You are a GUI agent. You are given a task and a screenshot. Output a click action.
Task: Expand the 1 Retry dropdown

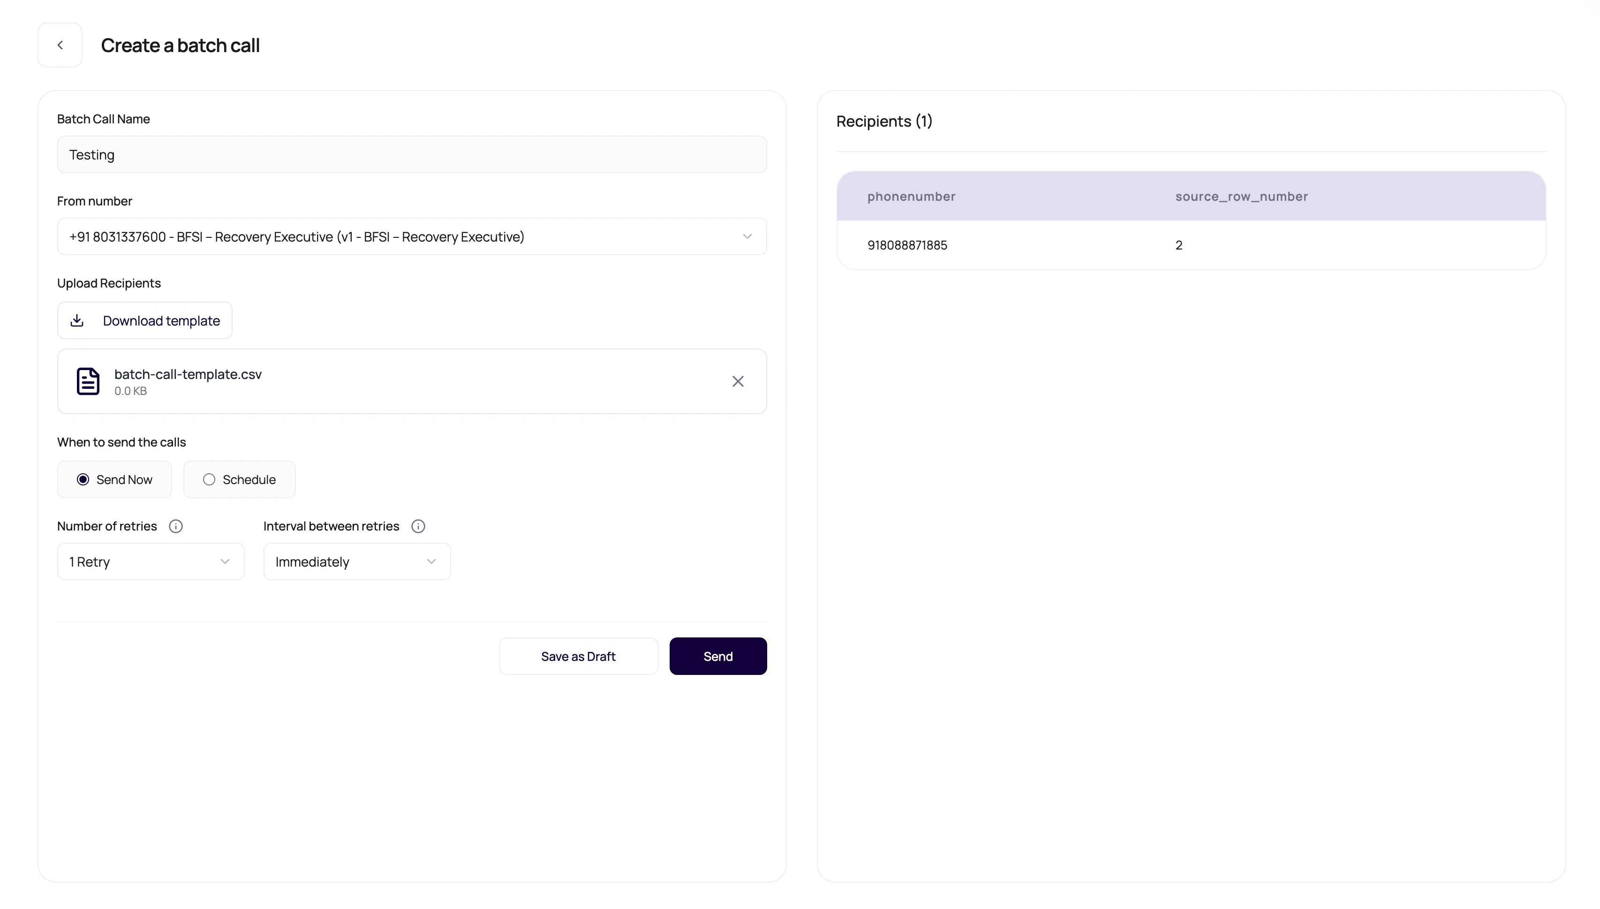pos(151,561)
